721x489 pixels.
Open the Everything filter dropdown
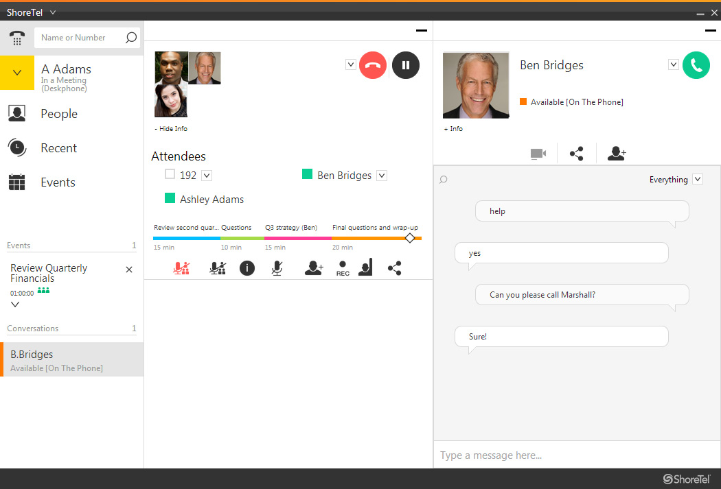(x=698, y=179)
